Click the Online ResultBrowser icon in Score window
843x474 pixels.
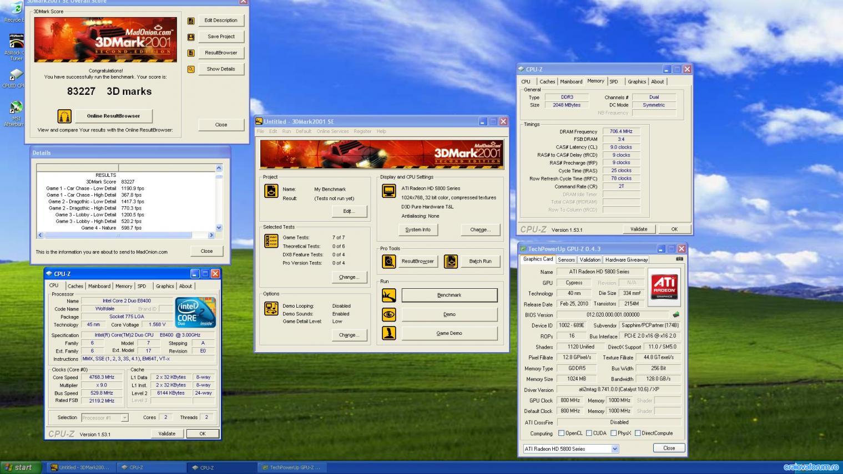(x=65, y=116)
